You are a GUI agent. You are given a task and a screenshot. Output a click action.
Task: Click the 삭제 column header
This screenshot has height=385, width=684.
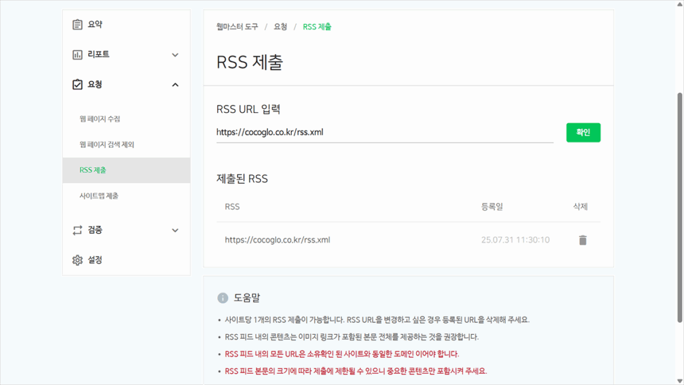click(x=580, y=207)
